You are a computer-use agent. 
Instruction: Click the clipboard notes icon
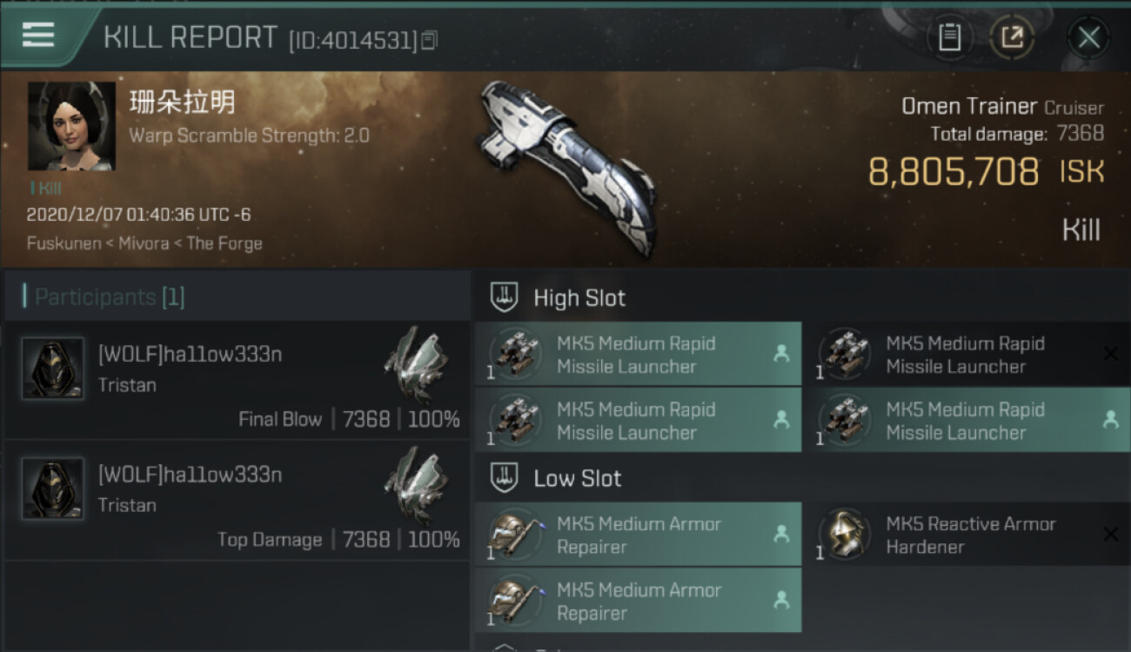click(949, 37)
